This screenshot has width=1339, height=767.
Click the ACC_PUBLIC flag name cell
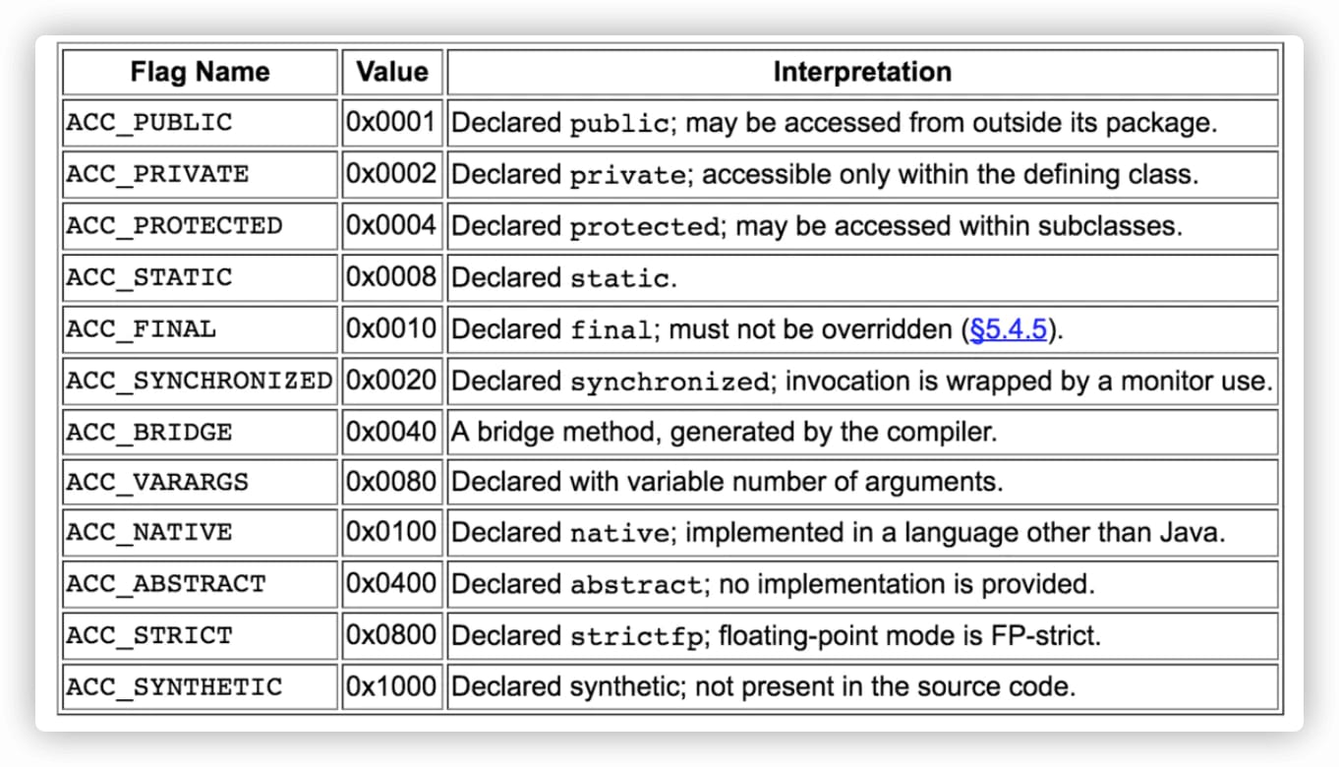point(200,123)
